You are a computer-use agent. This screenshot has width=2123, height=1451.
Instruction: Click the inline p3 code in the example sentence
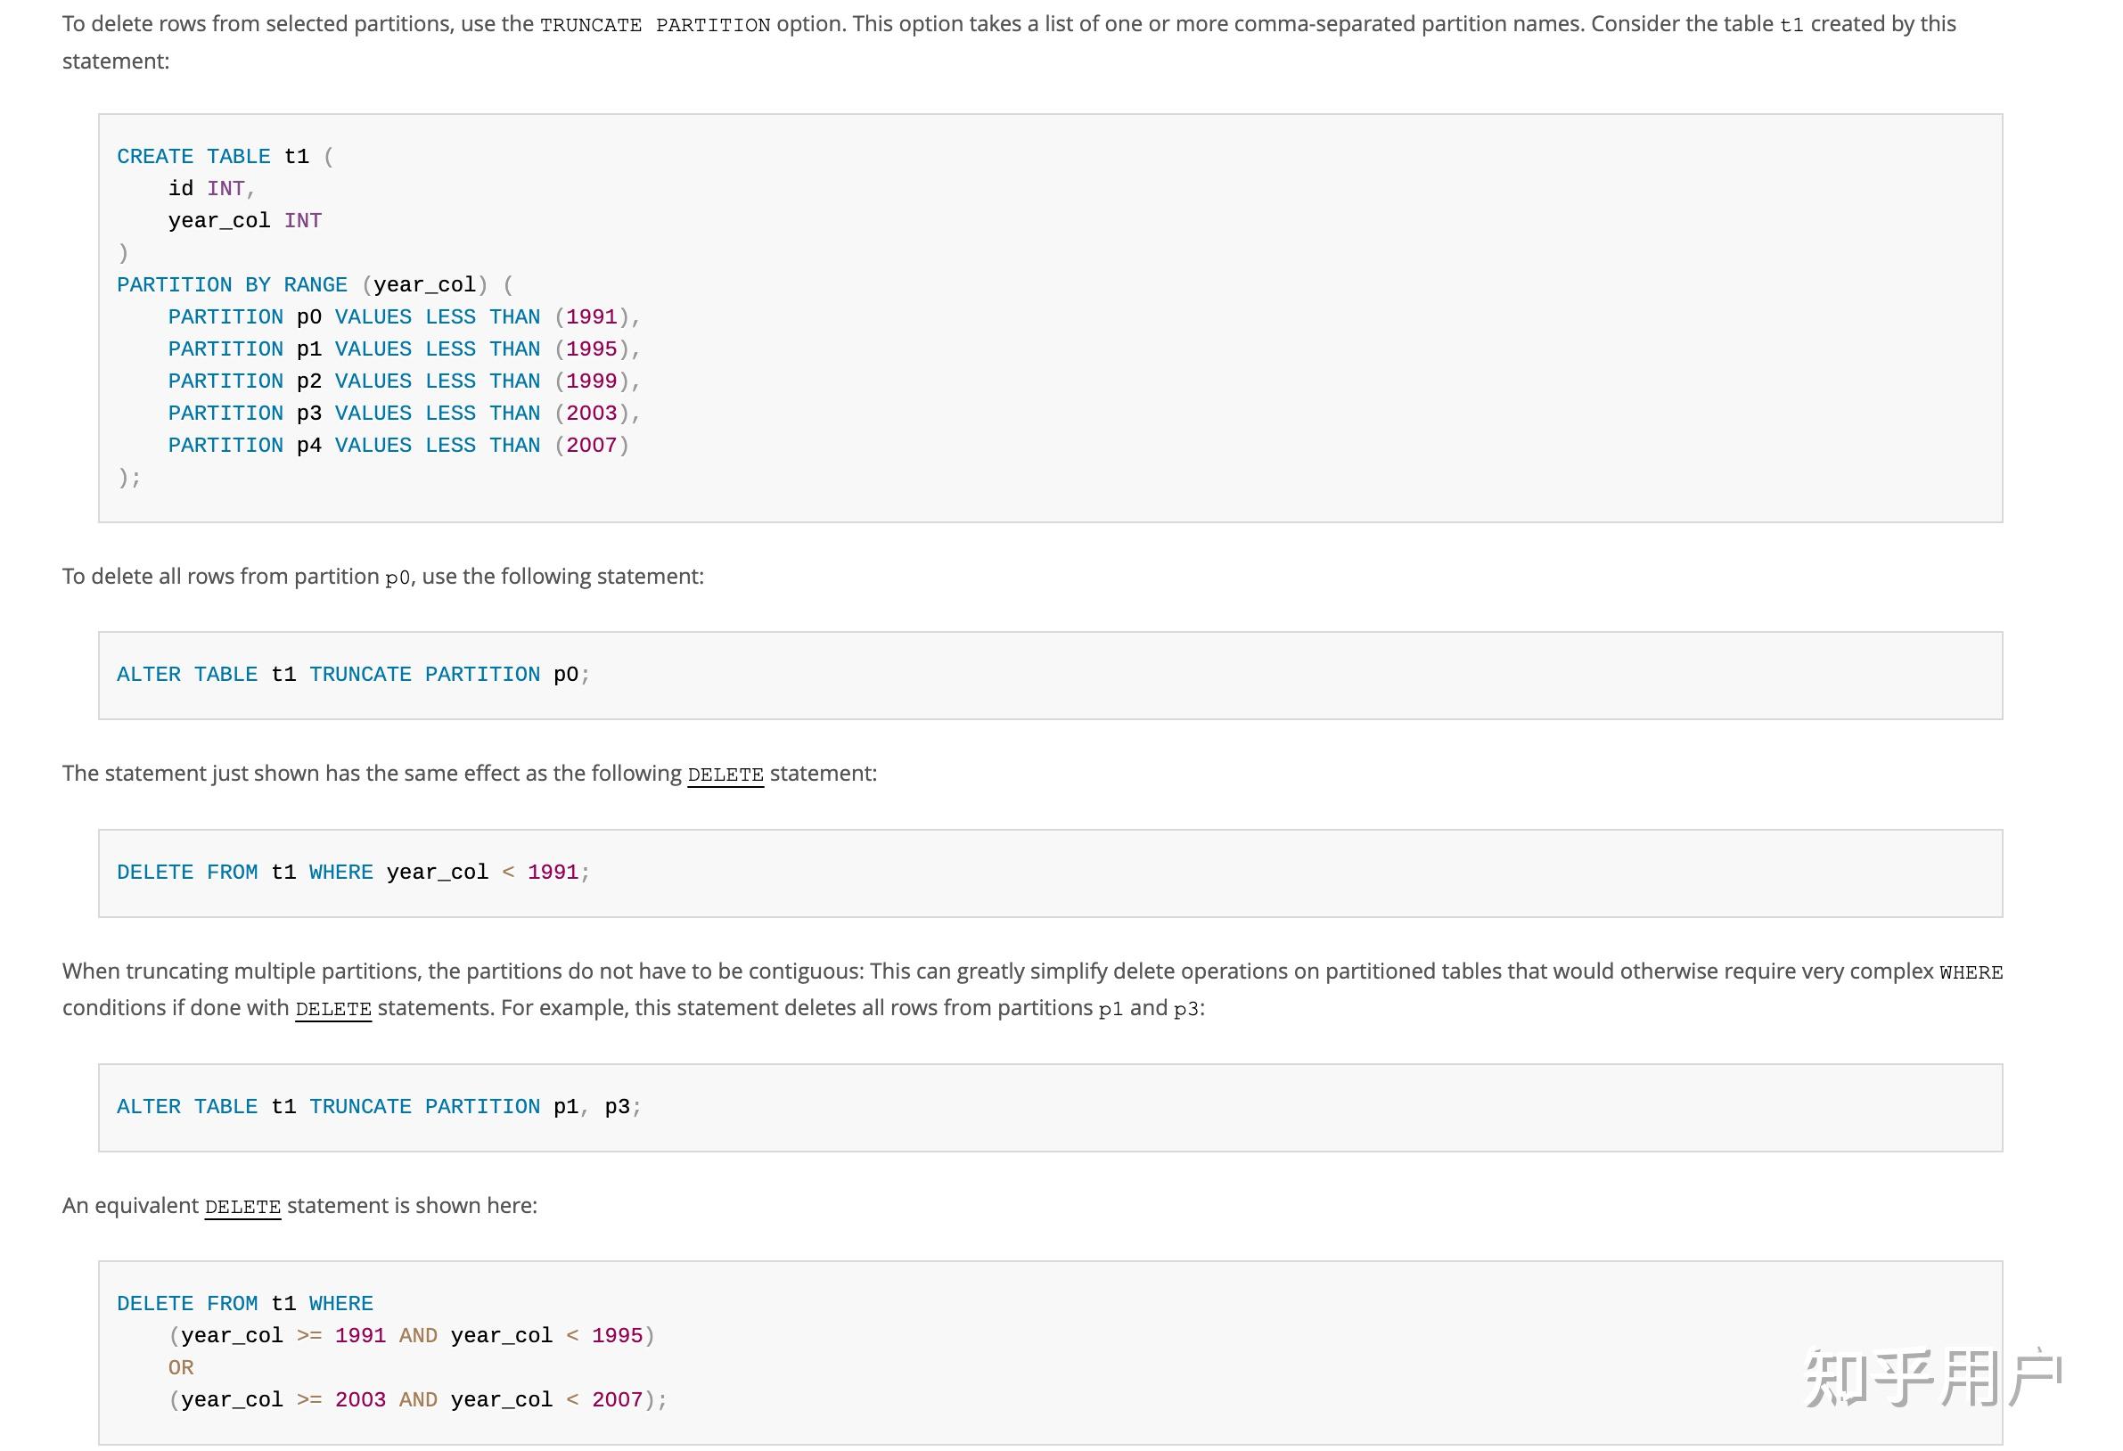pos(1185,1009)
